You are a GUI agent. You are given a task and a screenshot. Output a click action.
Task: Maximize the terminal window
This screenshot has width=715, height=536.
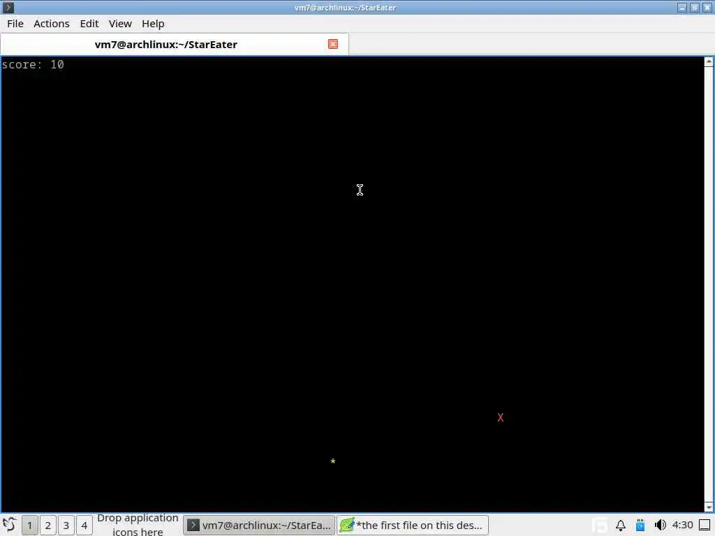click(695, 7)
